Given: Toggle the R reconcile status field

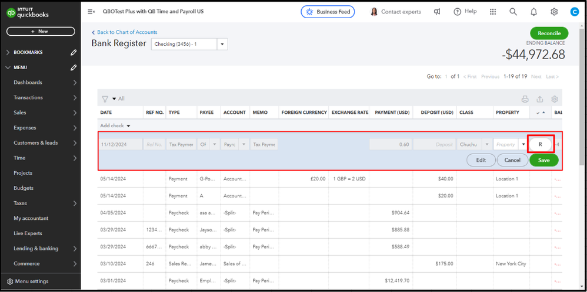Looking at the screenshot, I should click(x=540, y=144).
